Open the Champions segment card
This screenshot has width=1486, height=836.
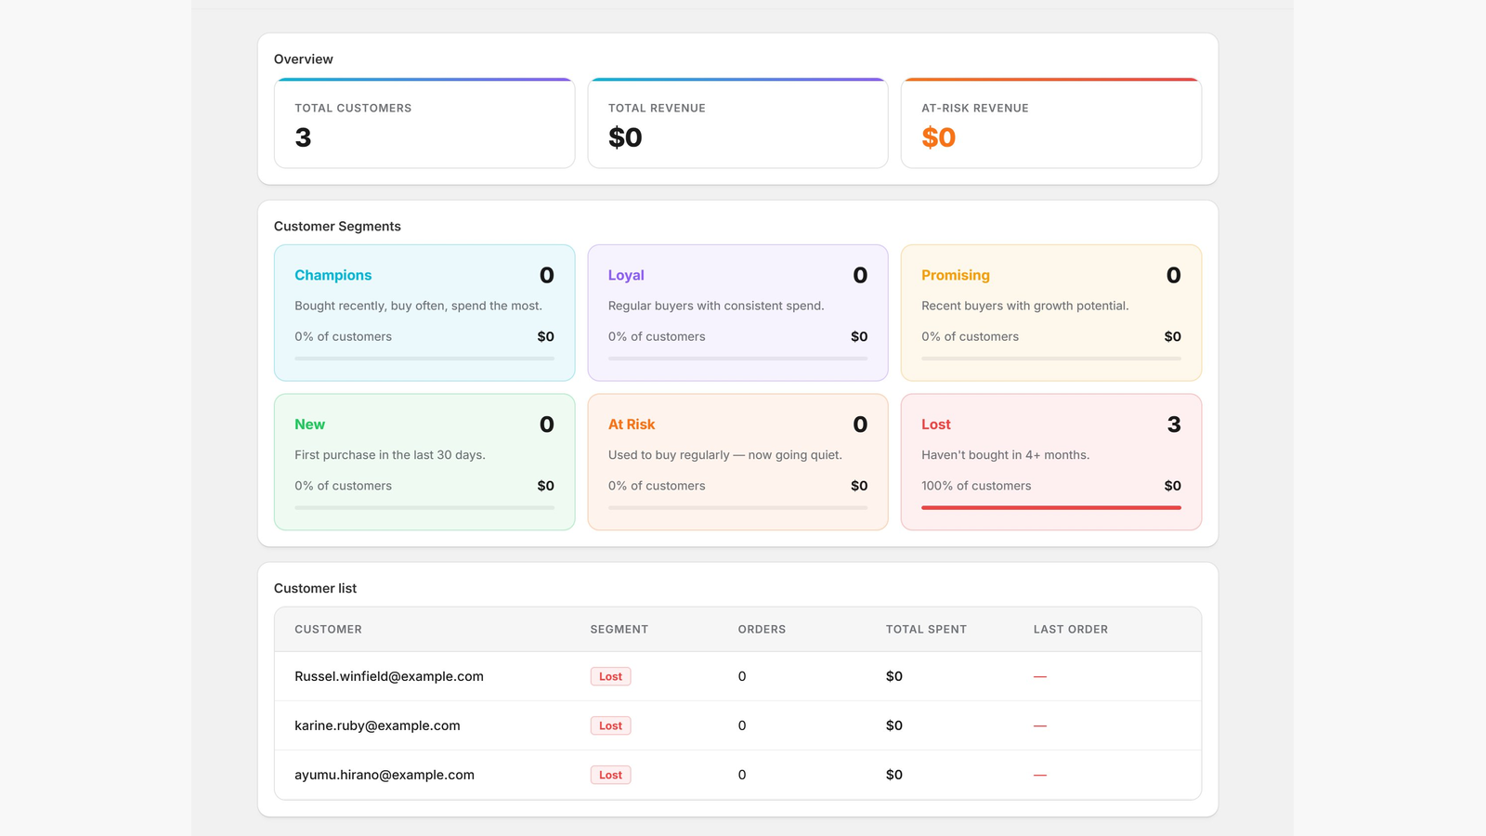pos(424,313)
